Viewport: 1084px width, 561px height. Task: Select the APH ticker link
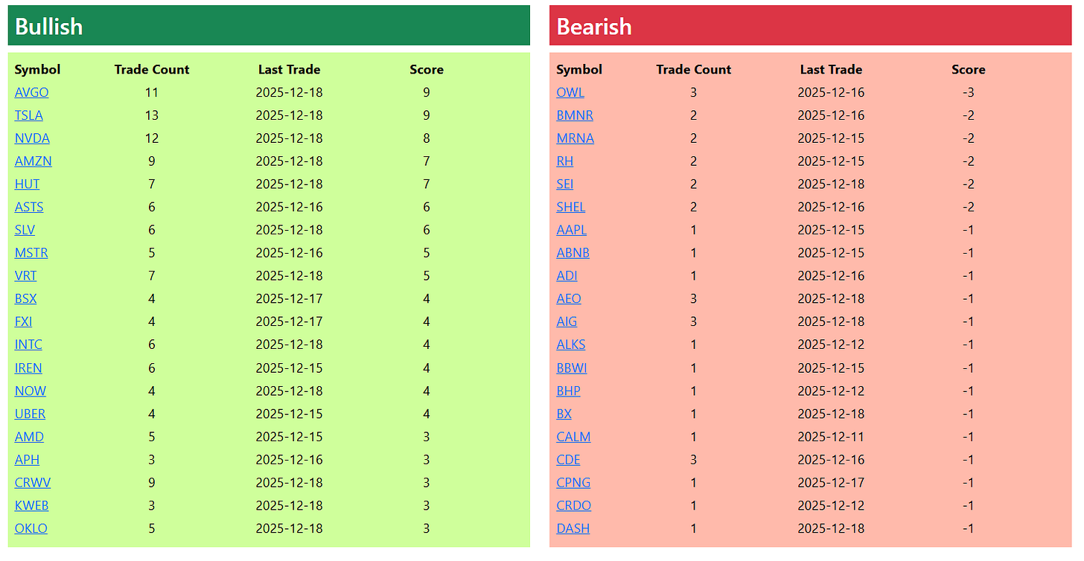coord(28,460)
